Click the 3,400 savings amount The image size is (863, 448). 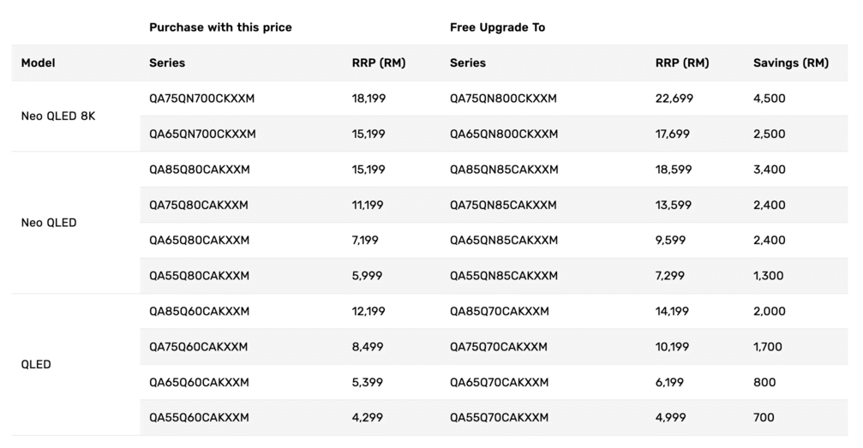pyautogui.click(x=769, y=170)
